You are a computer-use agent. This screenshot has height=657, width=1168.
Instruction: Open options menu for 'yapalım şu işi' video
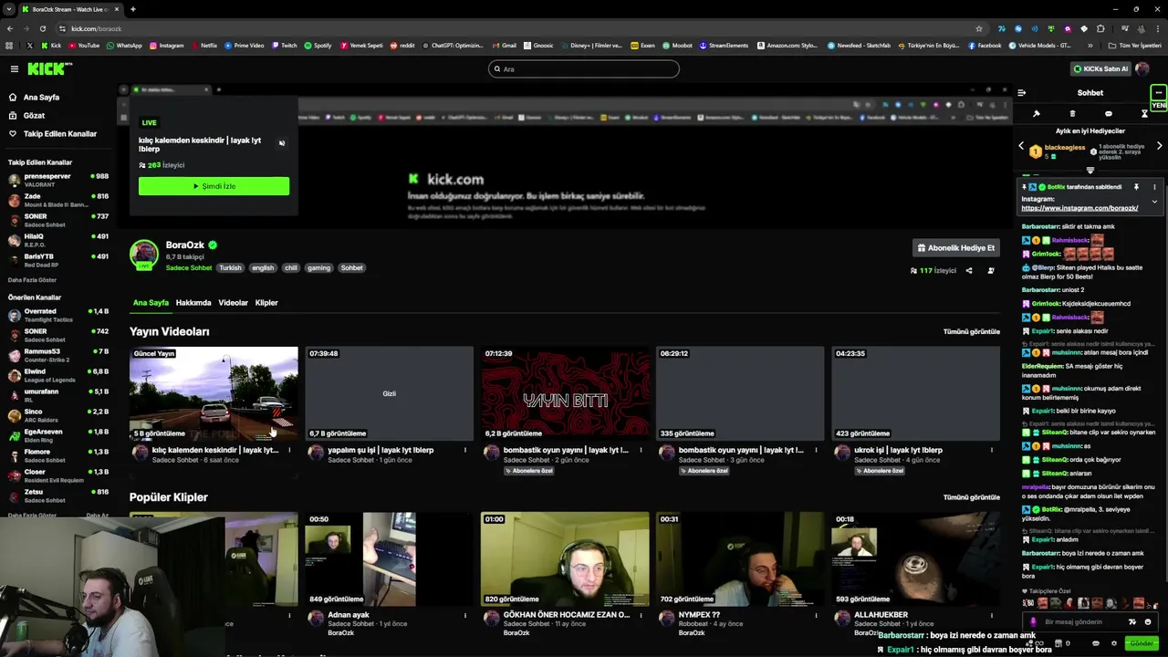[x=464, y=450]
